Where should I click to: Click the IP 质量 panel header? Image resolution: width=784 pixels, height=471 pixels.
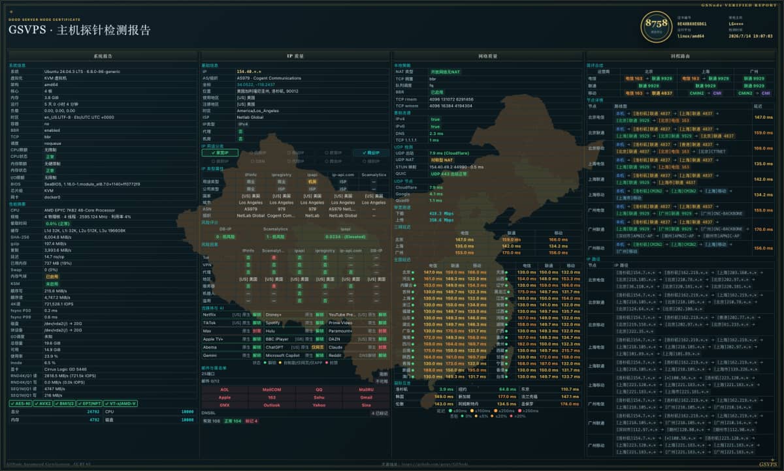[295, 56]
